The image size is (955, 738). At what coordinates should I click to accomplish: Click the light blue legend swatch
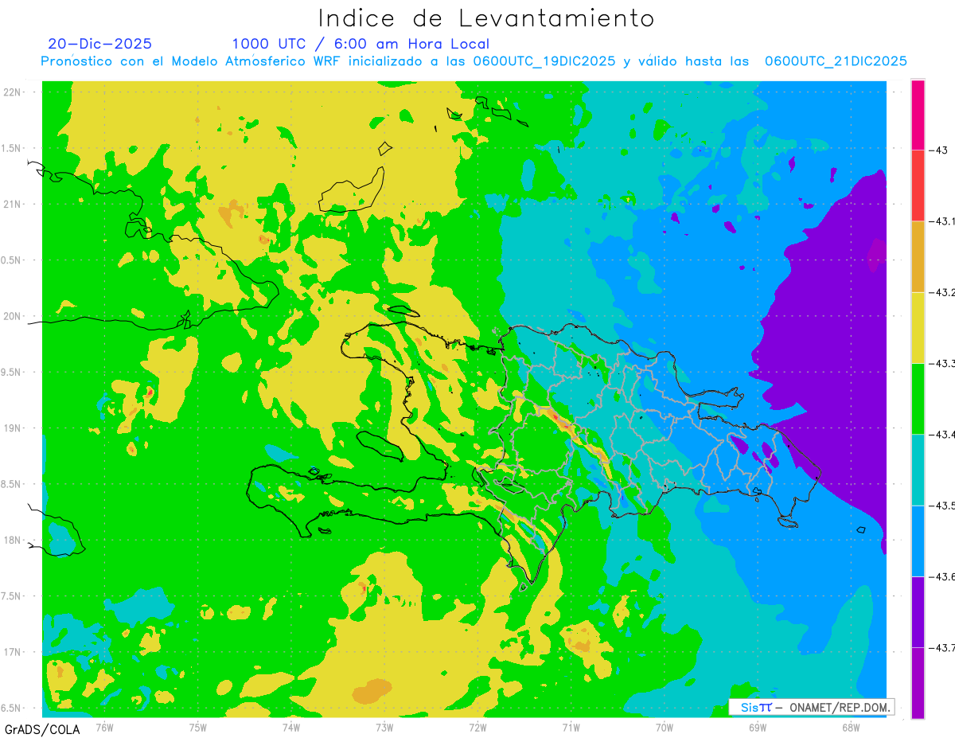(918, 541)
